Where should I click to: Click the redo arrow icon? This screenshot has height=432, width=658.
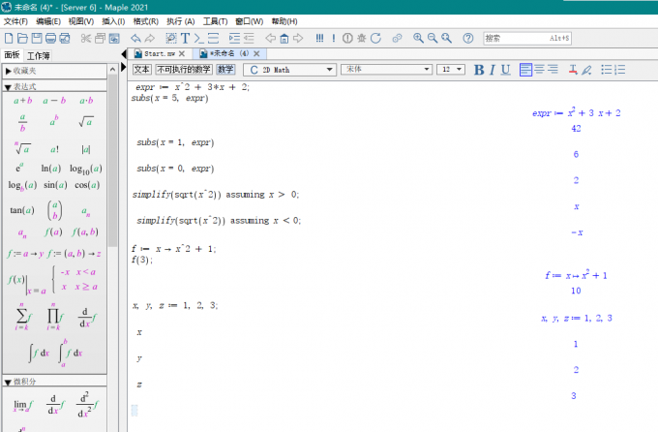(150, 38)
